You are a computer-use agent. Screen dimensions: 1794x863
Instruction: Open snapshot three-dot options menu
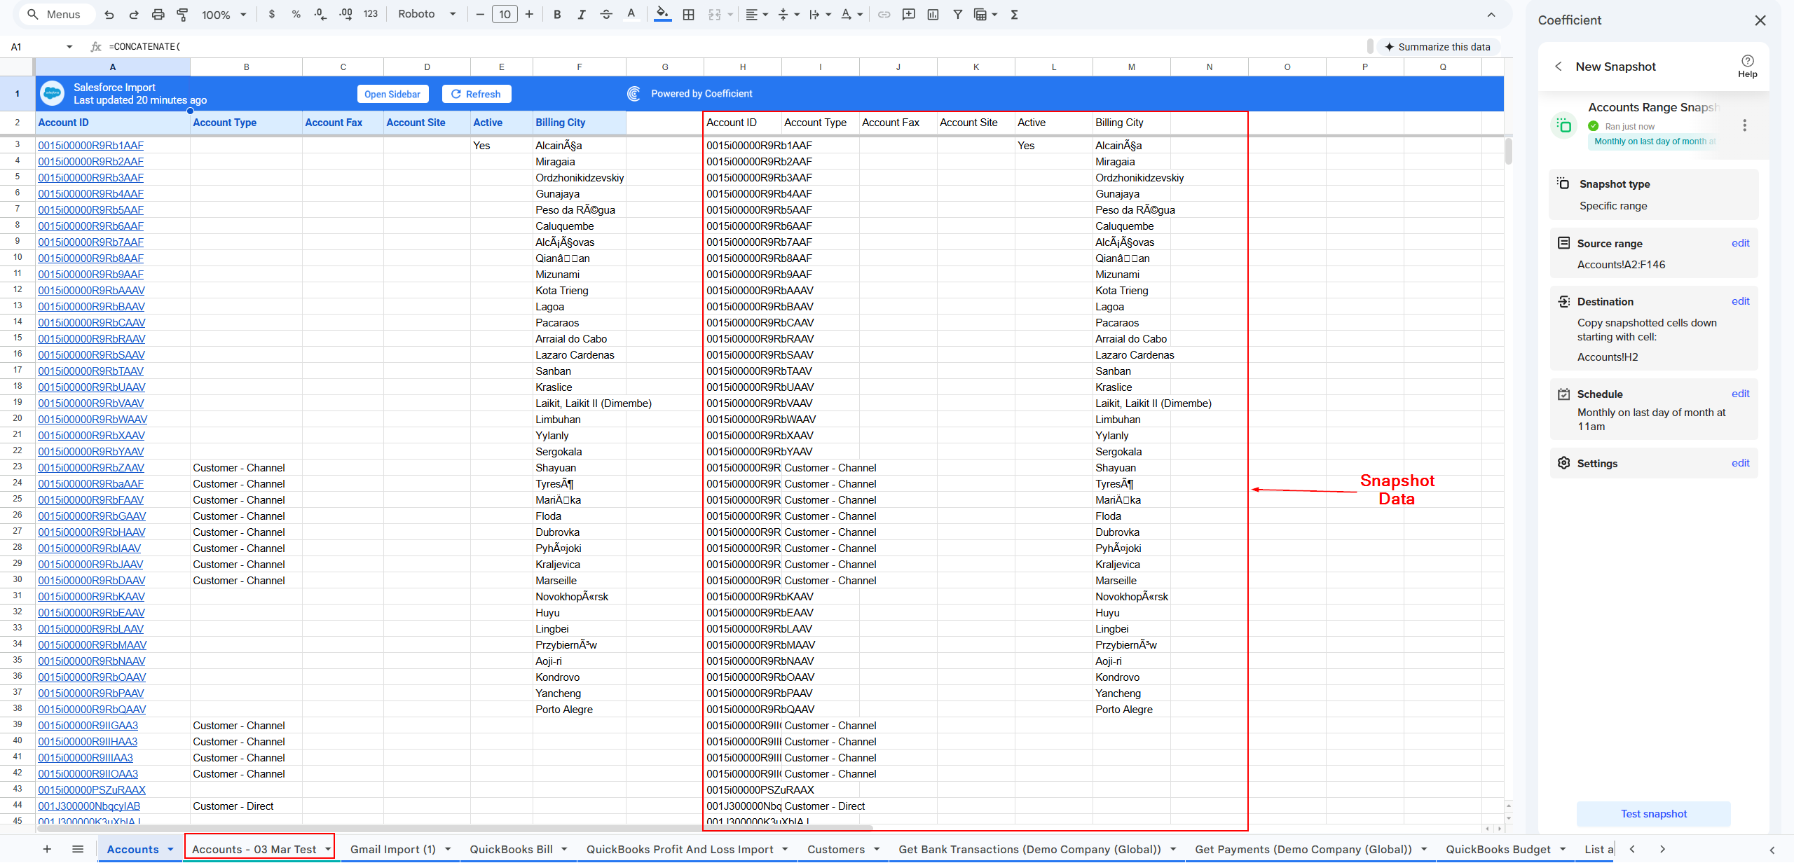tap(1744, 125)
